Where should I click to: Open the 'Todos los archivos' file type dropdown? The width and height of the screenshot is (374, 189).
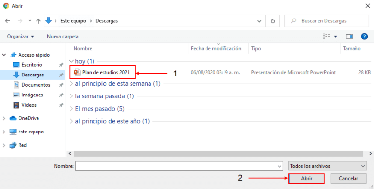pos(327,166)
